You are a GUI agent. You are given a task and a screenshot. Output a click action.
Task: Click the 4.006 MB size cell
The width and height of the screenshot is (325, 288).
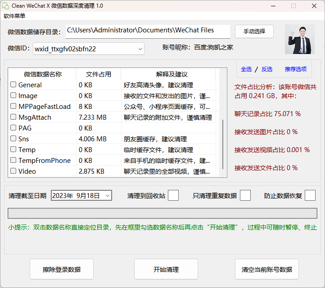pos(93,139)
